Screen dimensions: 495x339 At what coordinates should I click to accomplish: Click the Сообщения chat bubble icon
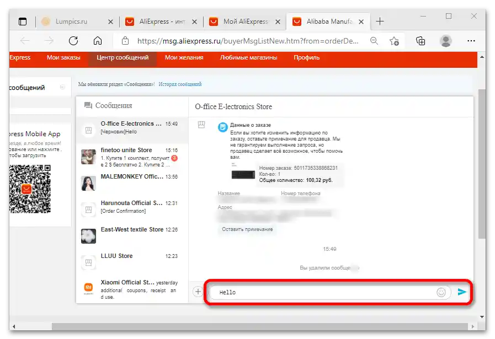point(88,105)
